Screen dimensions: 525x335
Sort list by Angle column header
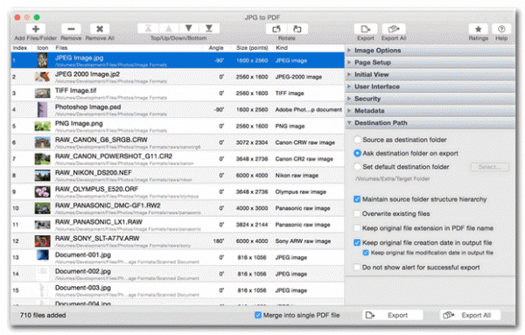click(216, 48)
